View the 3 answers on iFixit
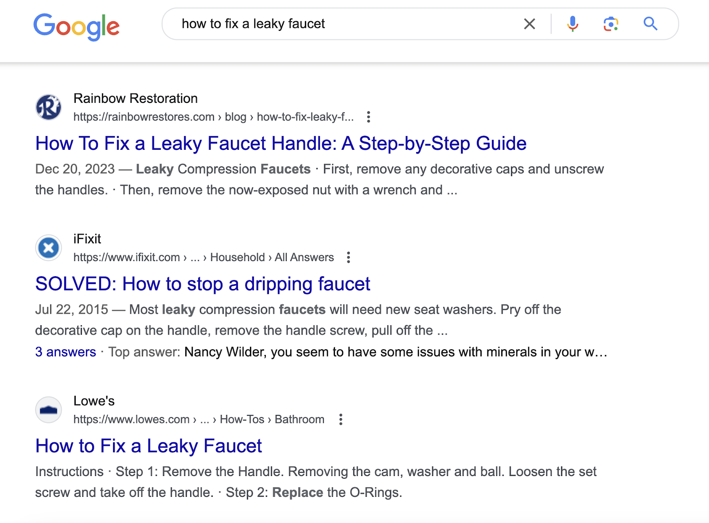This screenshot has height=523, width=709. (x=65, y=352)
